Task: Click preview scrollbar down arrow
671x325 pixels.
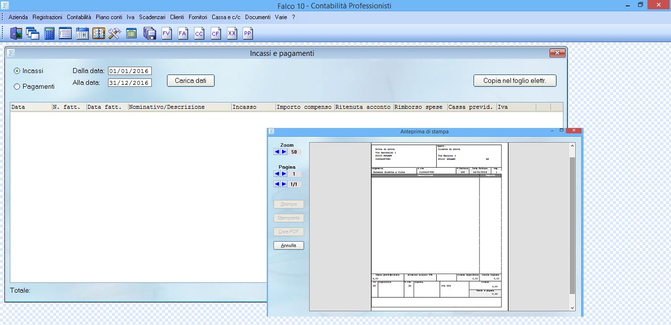Action: click(x=572, y=307)
